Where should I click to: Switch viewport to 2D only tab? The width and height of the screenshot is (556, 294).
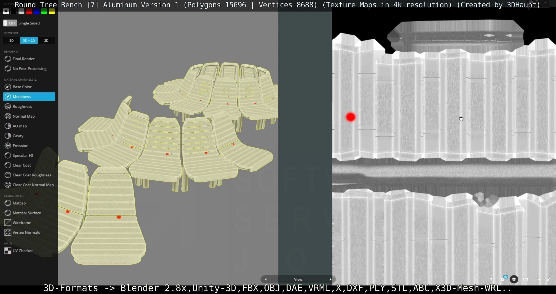pyautogui.click(x=46, y=40)
